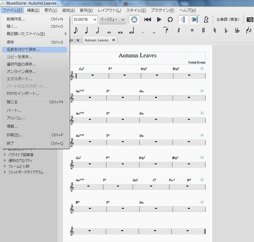
Task: Select double whole note duration
Action: (x=120, y=32)
